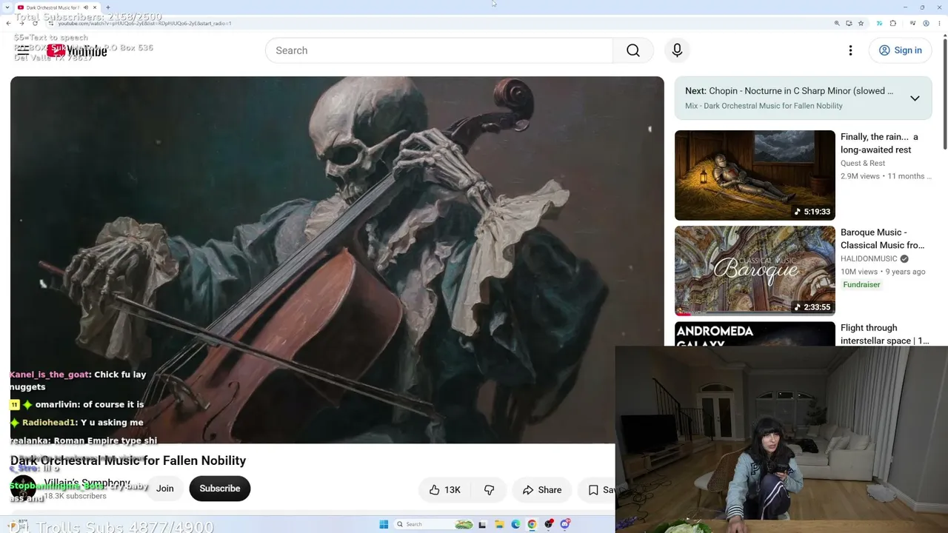
Task: Open the Chrome three-dot menu
Action: pos(939,23)
